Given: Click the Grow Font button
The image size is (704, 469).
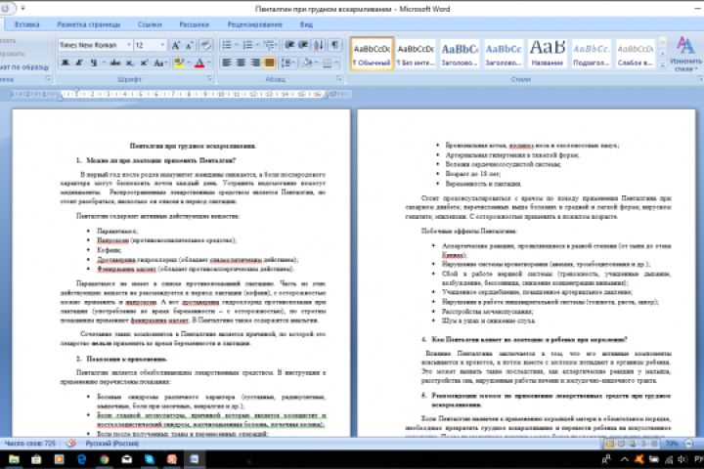Looking at the screenshot, I should (176, 45).
